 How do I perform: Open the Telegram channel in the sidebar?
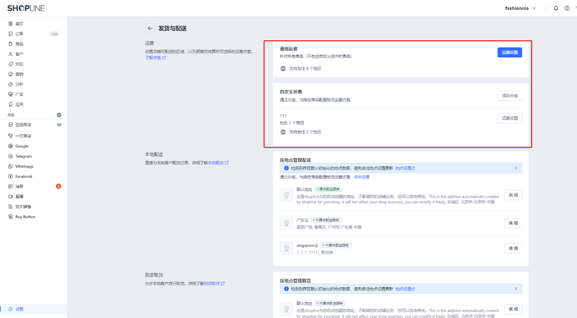[x=23, y=156]
